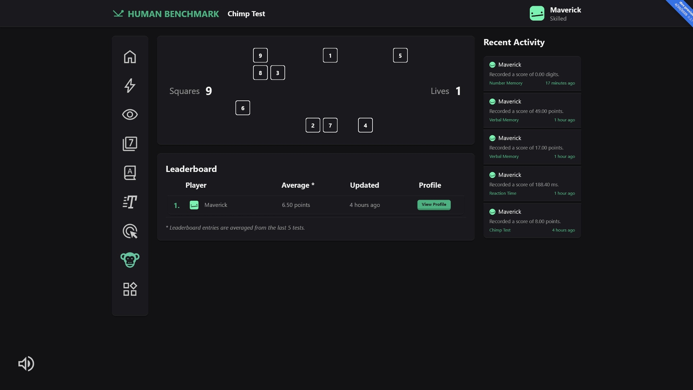Open the Reaction Time activity link
Viewport: 693px width, 390px height.
[503, 193]
